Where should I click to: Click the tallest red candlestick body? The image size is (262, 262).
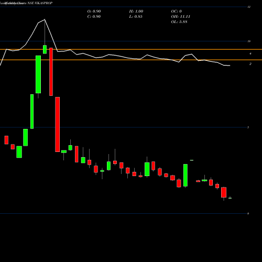58,124
